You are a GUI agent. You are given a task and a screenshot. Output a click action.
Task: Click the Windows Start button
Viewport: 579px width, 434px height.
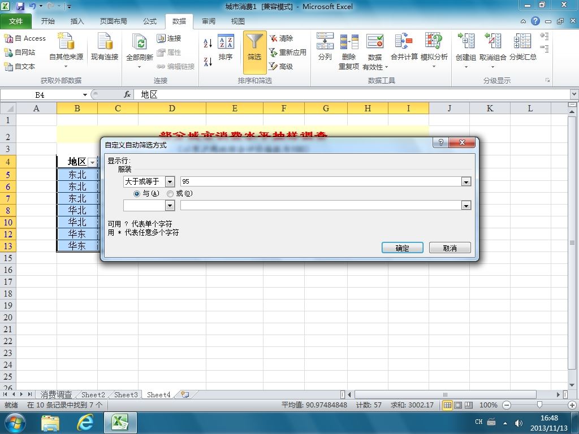pos(15,423)
